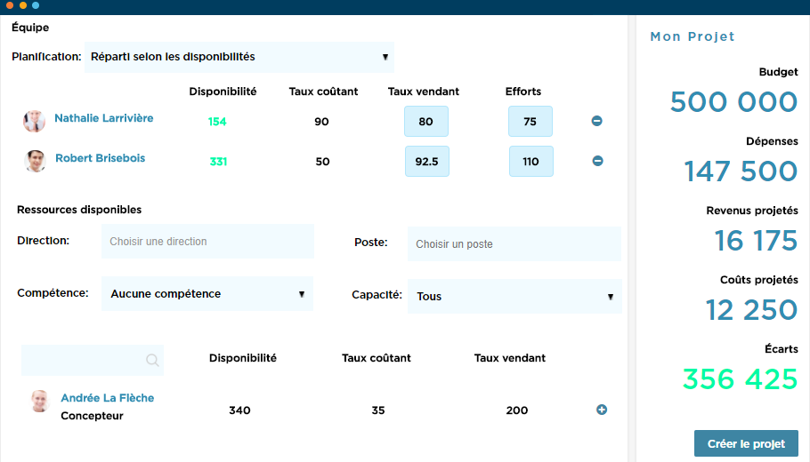The width and height of the screenshot is (810, 462).
Task: Select Nathalie's availability value 154
Action: 217,122
